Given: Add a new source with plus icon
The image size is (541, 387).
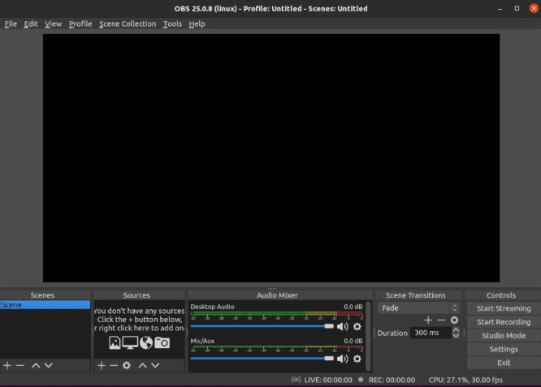Looking at the screenshot, I should point(102,366).
